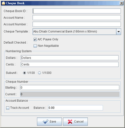
Task: Open the Cheque Template dropdown arrow
Action: [x=118, y=31]
